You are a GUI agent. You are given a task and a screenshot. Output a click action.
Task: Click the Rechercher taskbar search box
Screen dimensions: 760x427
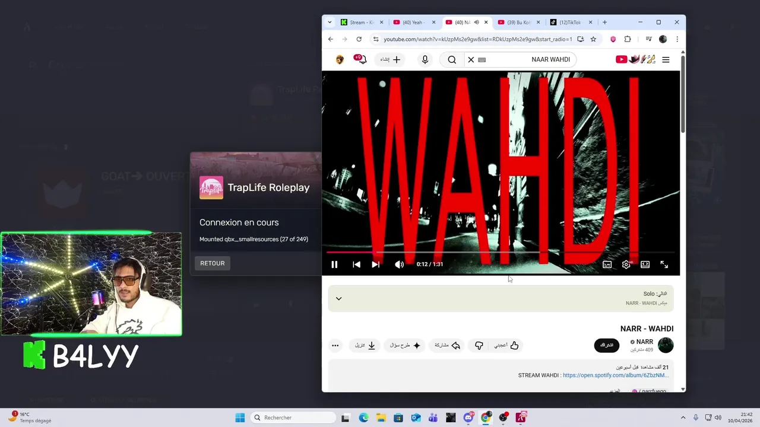(293, 418)
